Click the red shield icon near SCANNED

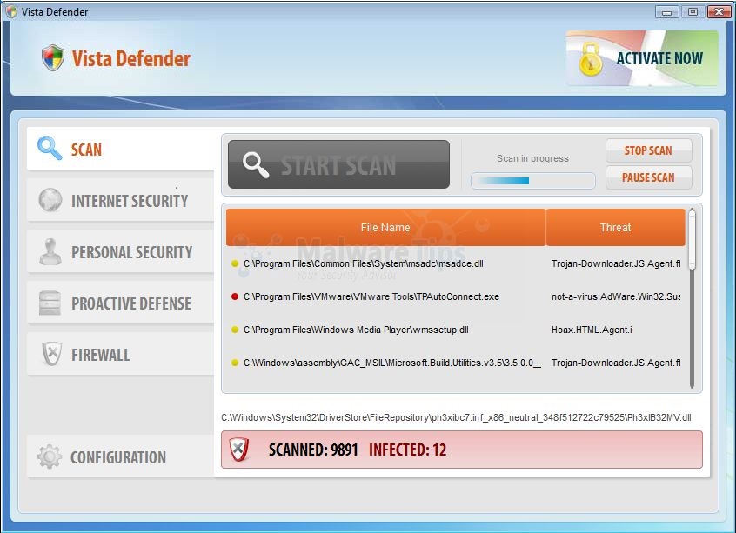tap(239, 450)
